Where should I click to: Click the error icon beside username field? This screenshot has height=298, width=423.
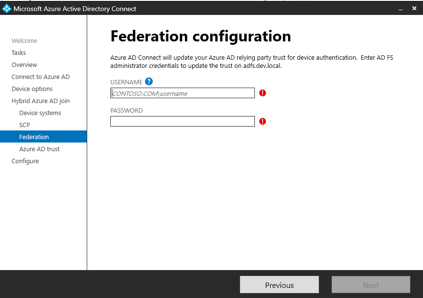pyautogui.click(x=263, y=93)
